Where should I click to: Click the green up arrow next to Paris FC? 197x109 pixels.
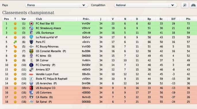(x=15, y=42)
